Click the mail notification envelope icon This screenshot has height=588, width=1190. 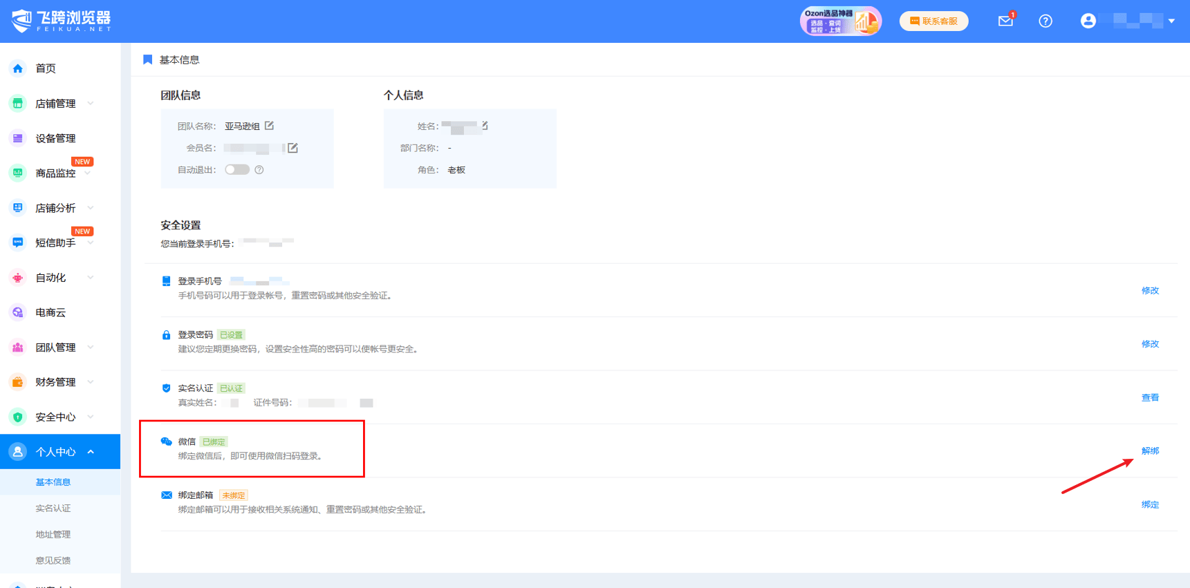[x=1005, y=21]
